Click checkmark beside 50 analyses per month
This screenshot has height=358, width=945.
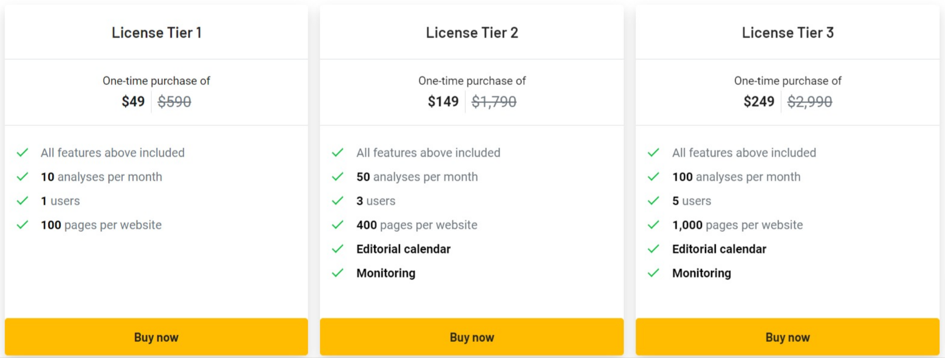coord(338,177)
